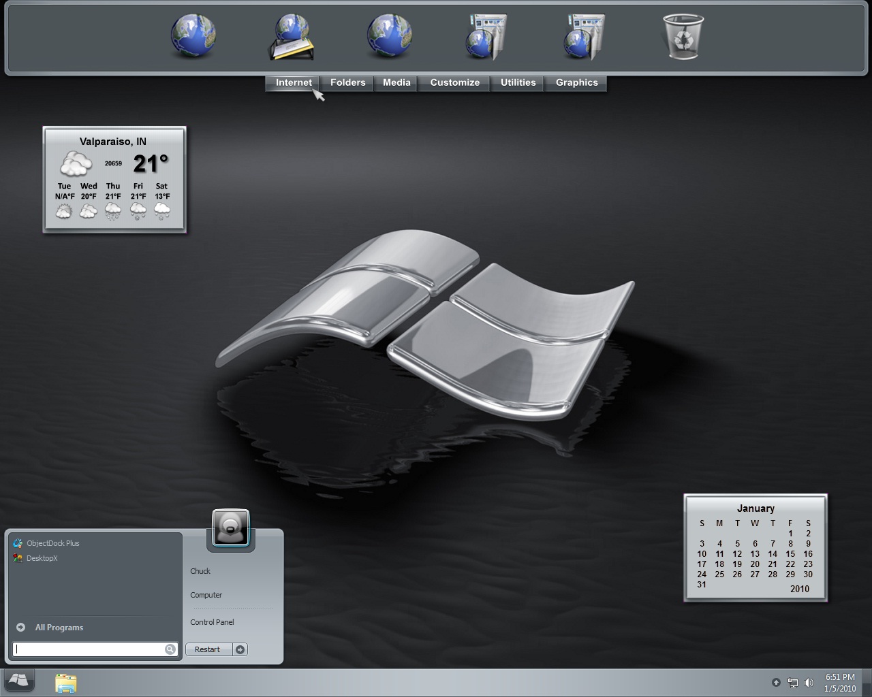Image resolution: width=872 pixels, height=697 pixels.
Task: Select day 5 in the January calendar
Action: [x=737, y=544]
